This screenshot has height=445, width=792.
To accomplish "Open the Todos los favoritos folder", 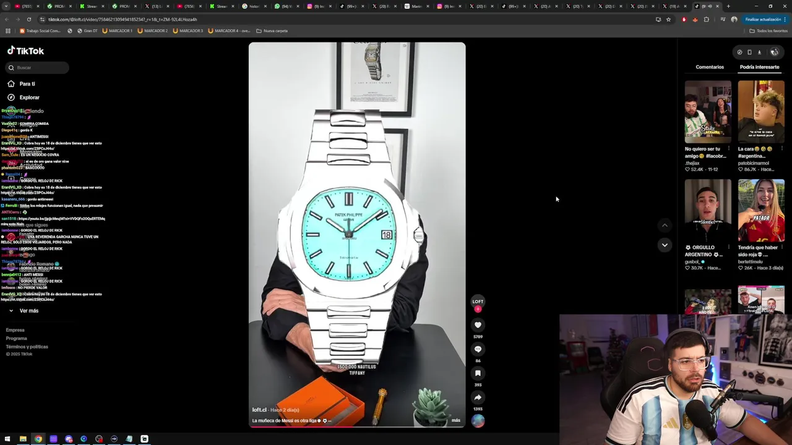I will [x=768, y=30].
